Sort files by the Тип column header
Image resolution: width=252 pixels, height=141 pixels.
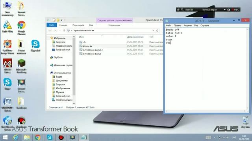pyautogui.click(x=151, y=37)
